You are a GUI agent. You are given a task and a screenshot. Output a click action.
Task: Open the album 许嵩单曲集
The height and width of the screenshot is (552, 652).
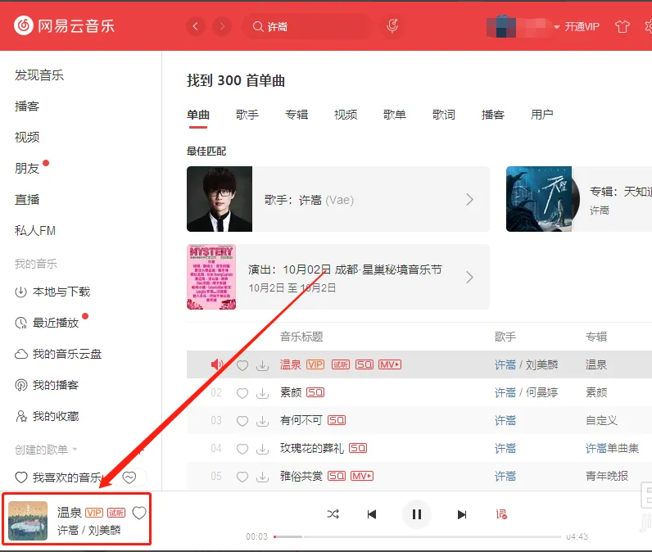pos(612,448)
